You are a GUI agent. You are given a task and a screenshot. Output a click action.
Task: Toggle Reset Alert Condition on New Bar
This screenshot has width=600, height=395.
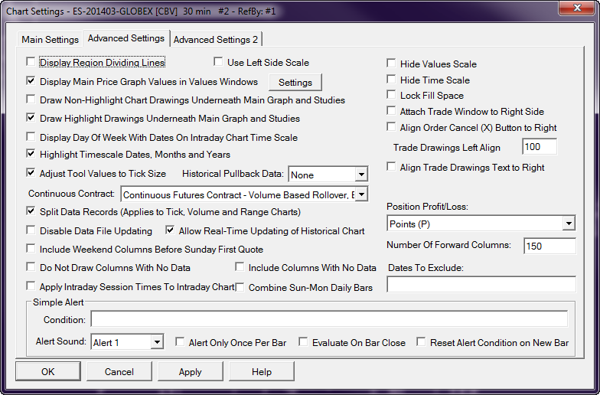click(421, 341)
